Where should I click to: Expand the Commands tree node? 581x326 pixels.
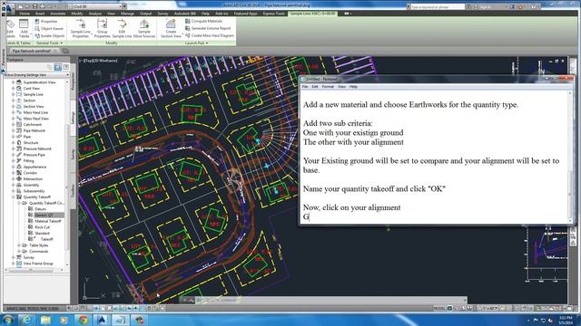pyautogui.click(x=19, y=252)
